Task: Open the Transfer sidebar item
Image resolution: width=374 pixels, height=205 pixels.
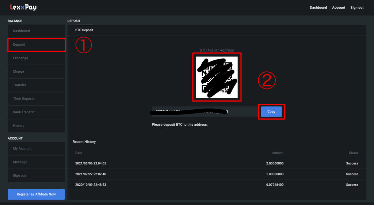Action: click(36, 85)
